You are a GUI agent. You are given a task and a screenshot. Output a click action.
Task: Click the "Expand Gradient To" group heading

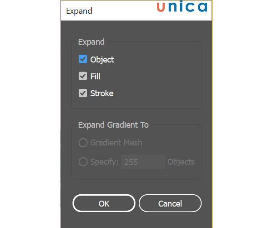pyautogui.click(x=113, y=124)
